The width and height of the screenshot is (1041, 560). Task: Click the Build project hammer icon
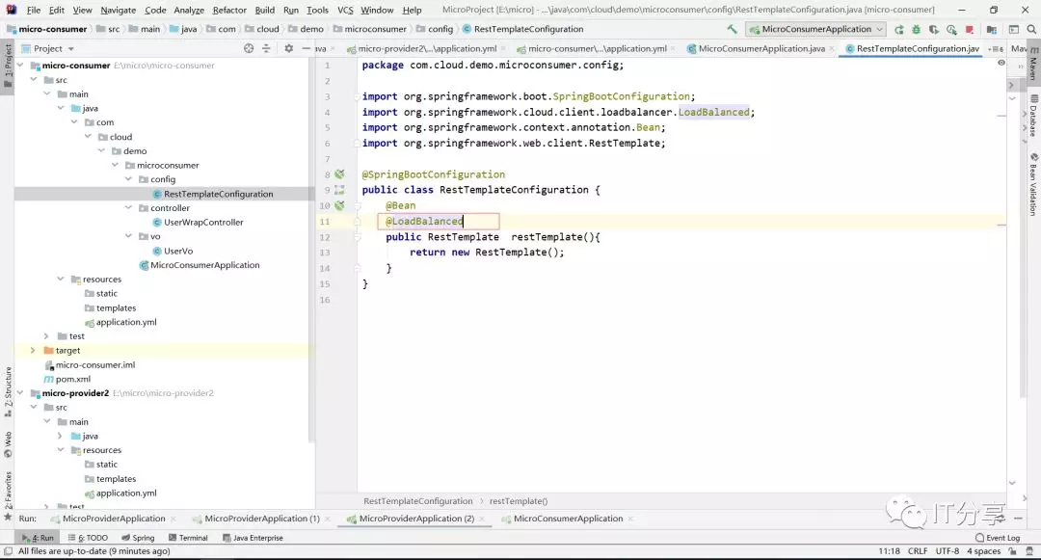pos(732,29)
